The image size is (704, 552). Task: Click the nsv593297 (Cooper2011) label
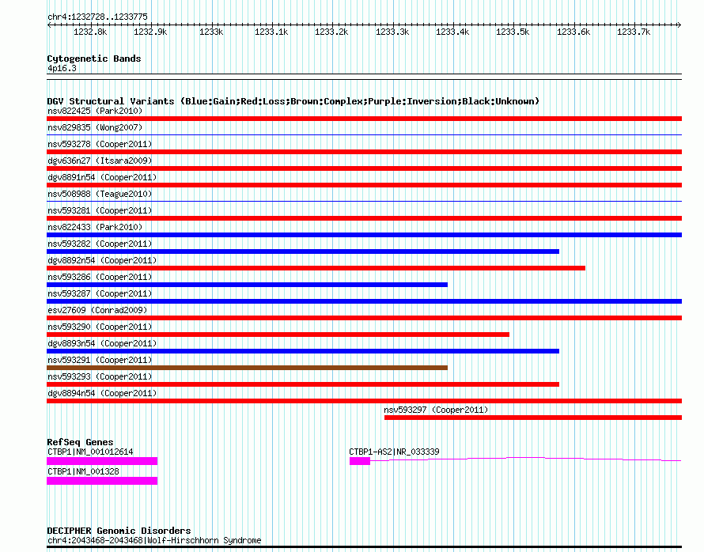[436, 410]
